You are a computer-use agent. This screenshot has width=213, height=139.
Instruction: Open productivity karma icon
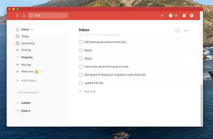click(170, 15)
